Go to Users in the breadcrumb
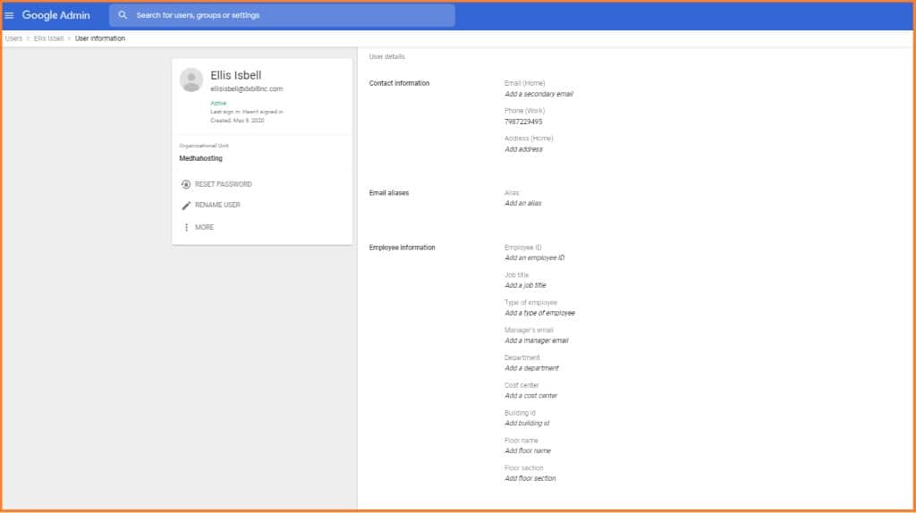The width and height of the screenshot is (916, 513). coord(13,38)
